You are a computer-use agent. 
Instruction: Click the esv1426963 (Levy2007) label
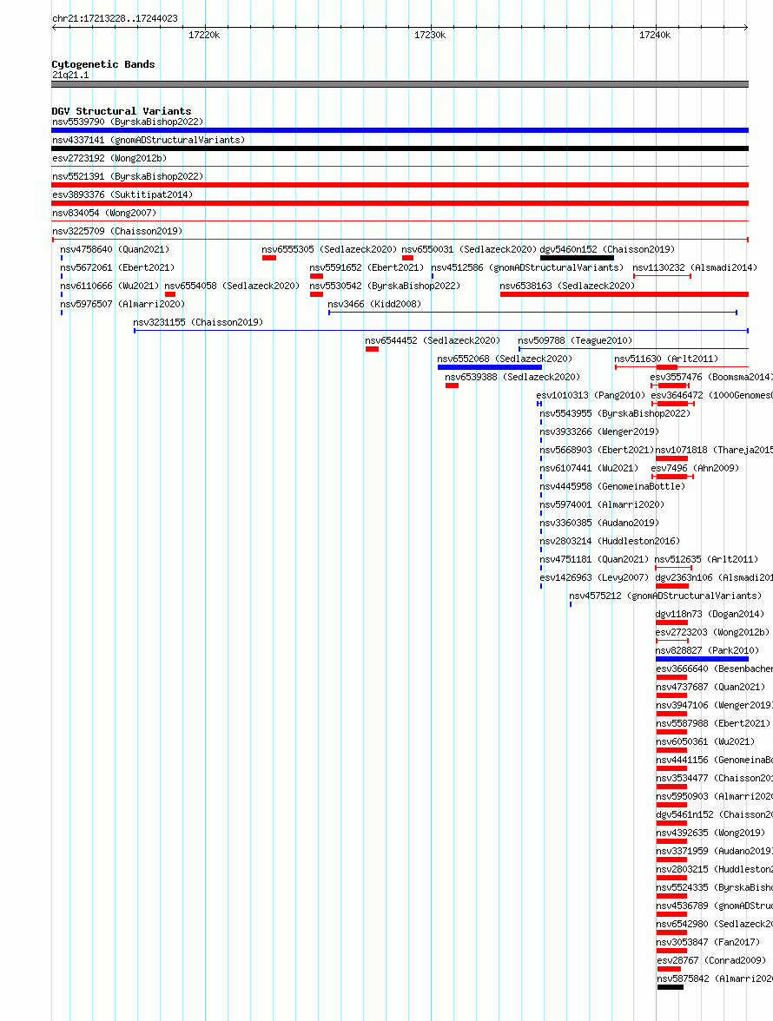tap(594, 577)
